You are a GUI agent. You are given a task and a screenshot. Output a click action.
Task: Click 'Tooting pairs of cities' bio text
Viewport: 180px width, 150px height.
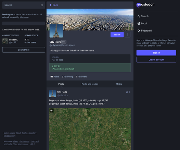coord(72,51)
